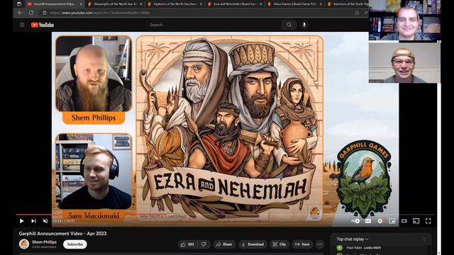
Task: Click the video timestamp display
Action: (x=64, y=221)
